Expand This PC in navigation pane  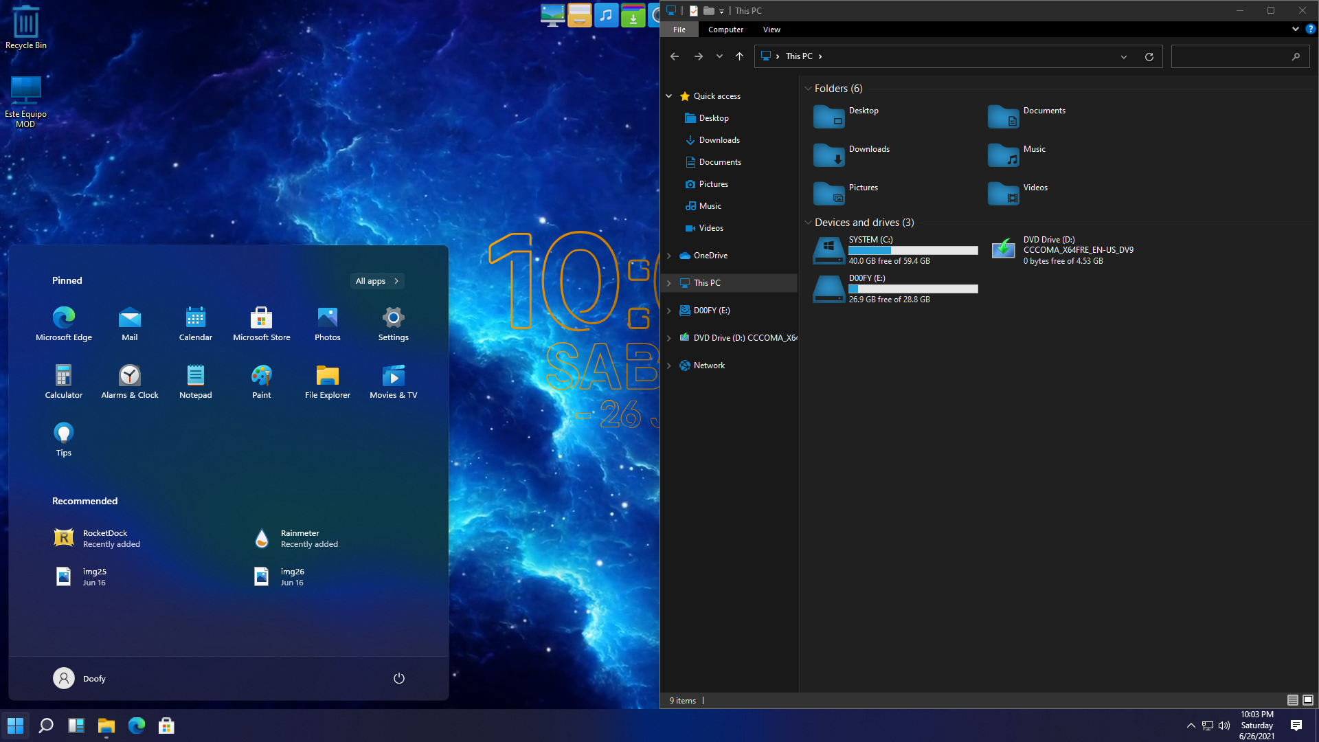click(669, 283)
